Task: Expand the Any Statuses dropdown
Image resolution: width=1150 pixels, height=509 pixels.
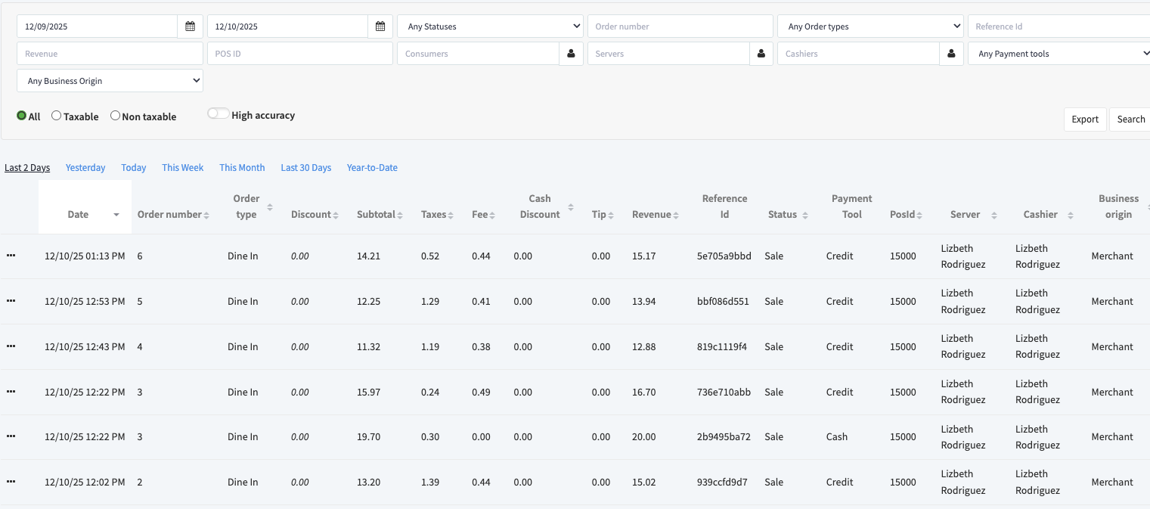Action: click(x=490, y=26)
